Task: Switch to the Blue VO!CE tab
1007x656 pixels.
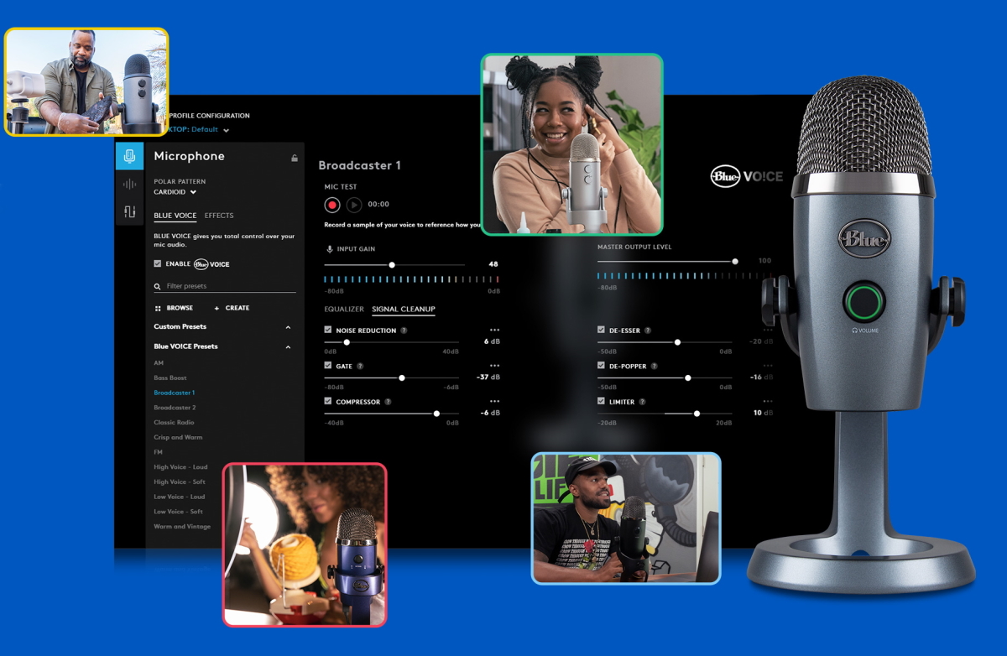Action: pyautogui.click(x=175, y=216)
